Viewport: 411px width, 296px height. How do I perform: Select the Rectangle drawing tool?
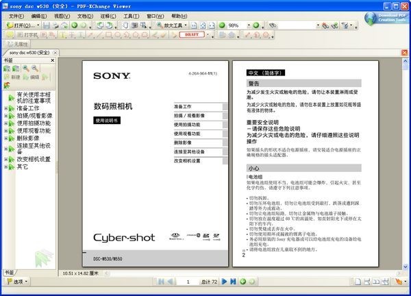[x=108, y=35]
